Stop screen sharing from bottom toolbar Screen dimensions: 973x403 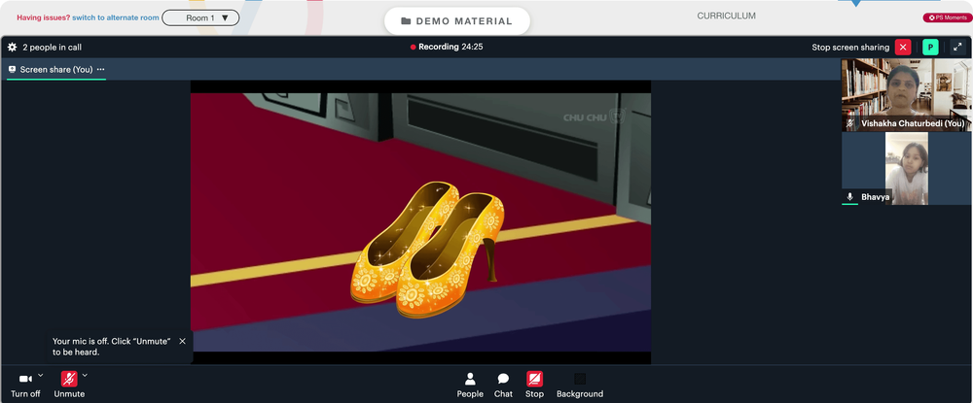click(x=534, y=386)
